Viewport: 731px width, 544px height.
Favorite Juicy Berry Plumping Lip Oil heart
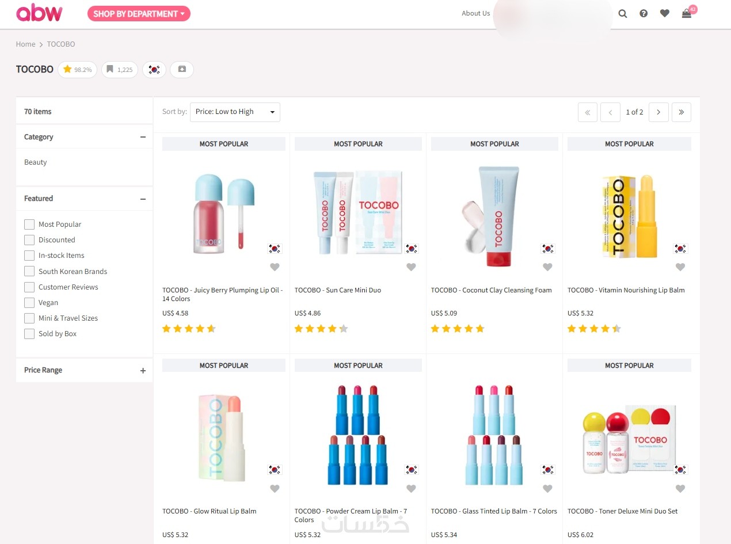pos(275,267)
